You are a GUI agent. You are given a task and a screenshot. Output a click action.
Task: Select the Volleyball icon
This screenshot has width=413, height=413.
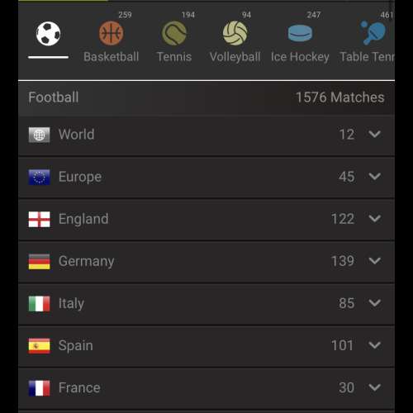tap(235, 33)
